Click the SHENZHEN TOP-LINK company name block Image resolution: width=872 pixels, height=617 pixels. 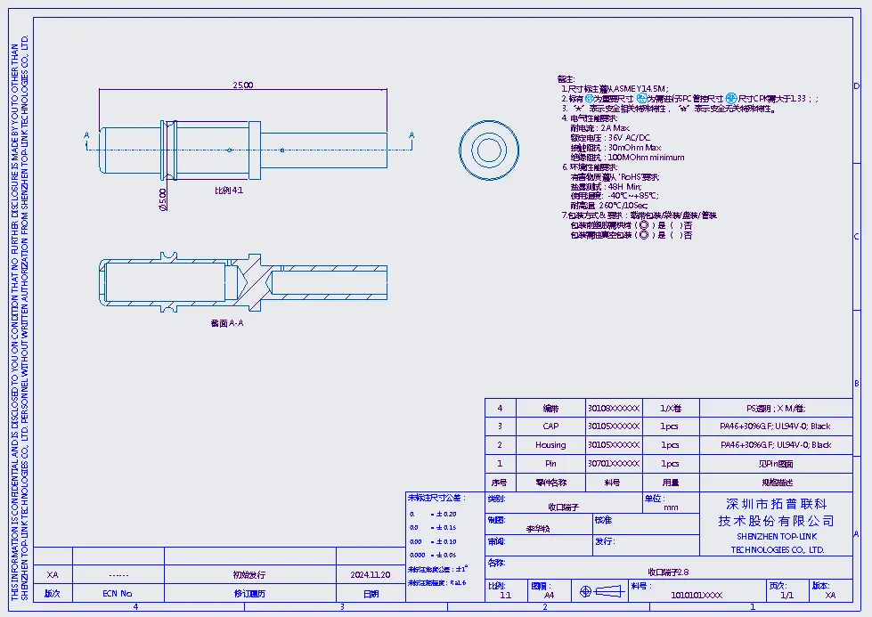(x=777, y=525)
